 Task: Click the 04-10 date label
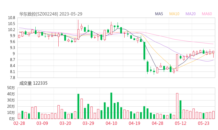pyautogui.click(x=111, y=123)
